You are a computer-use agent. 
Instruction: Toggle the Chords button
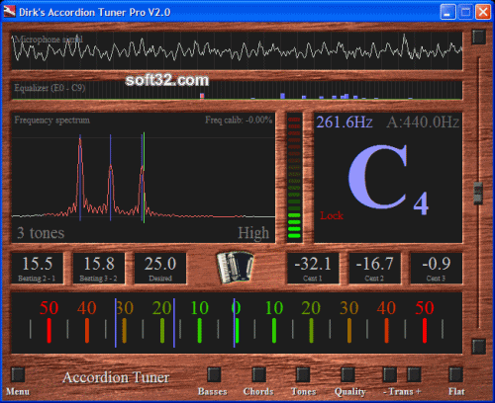tap(258, 374)
